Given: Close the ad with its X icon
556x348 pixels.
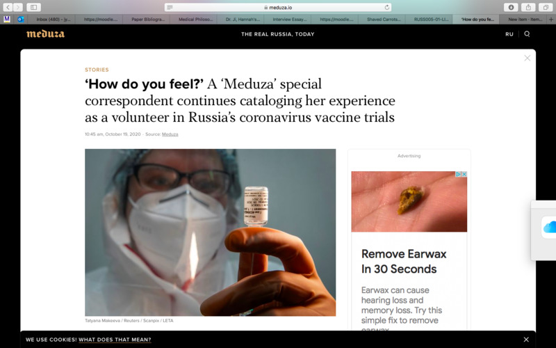Looking at the screenshot, I should 464,175.
